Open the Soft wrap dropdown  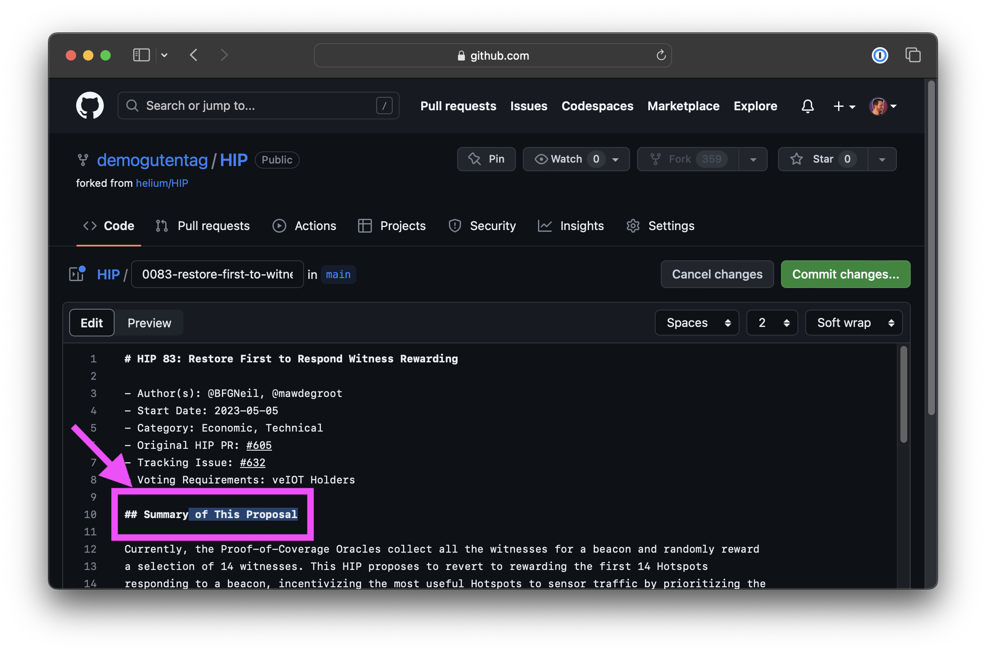(x=853, y=323)
